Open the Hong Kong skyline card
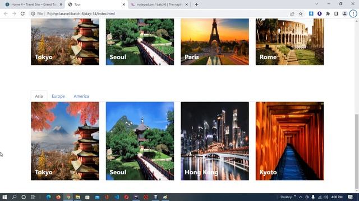The width and height of the screenshot is (359, 201). [215, 141]
